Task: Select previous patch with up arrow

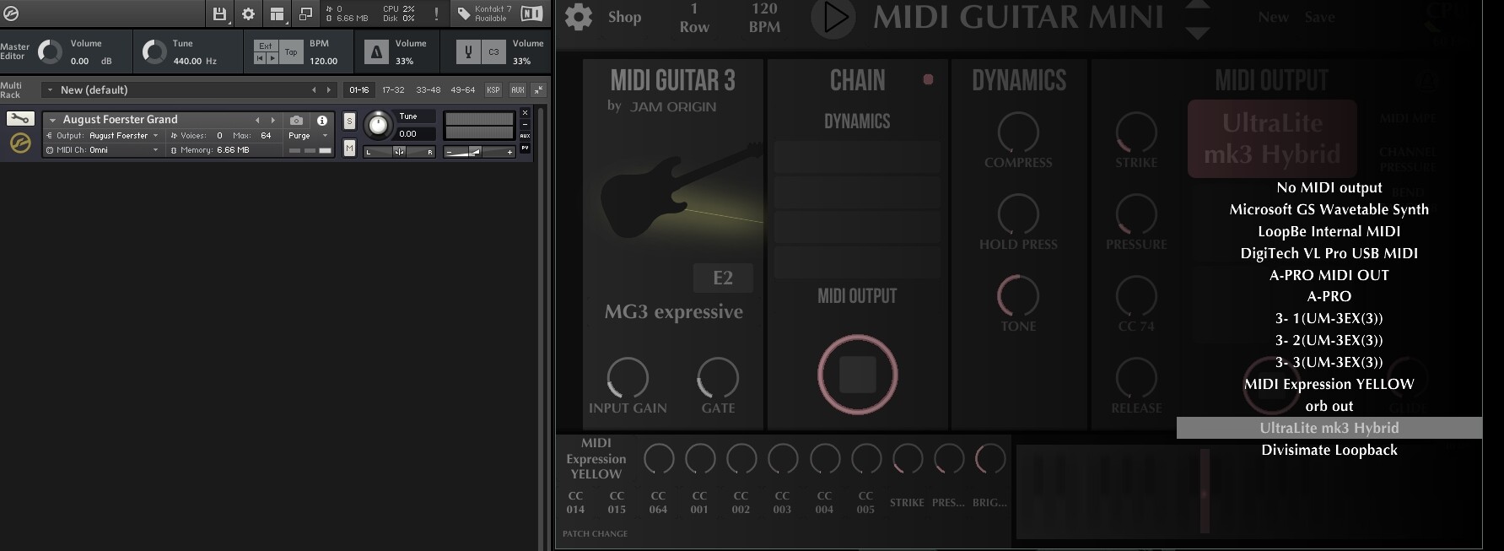Action: click(1197, 4)
